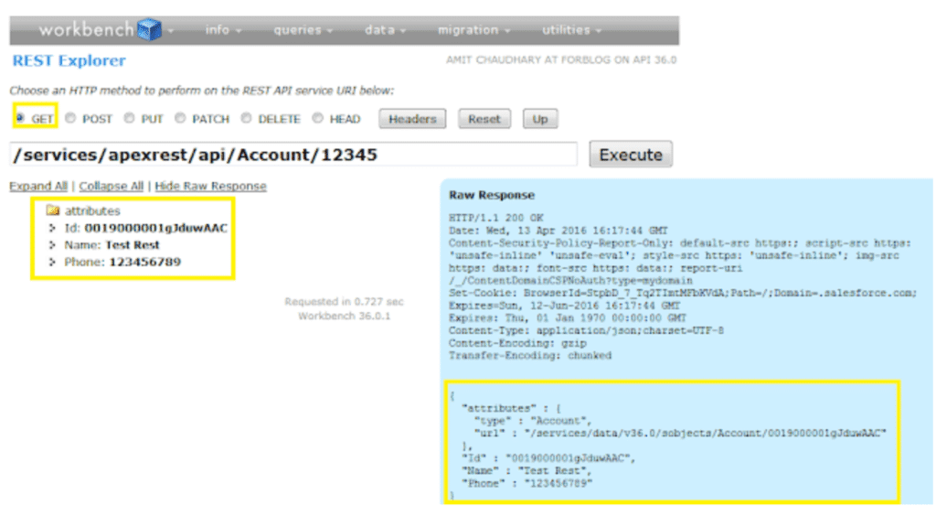Click the Headers button
The image size is (936, 516).
tap(412, 119)
